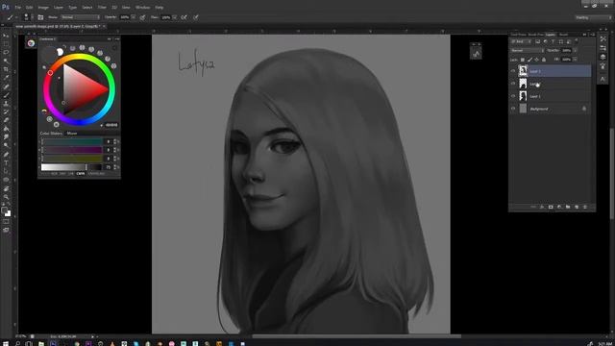
Task: Toggle Quick Mask mode icon
Action: click(6, 222)
